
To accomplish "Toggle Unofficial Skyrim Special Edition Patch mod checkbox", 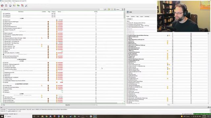I will tap(4, 40).
